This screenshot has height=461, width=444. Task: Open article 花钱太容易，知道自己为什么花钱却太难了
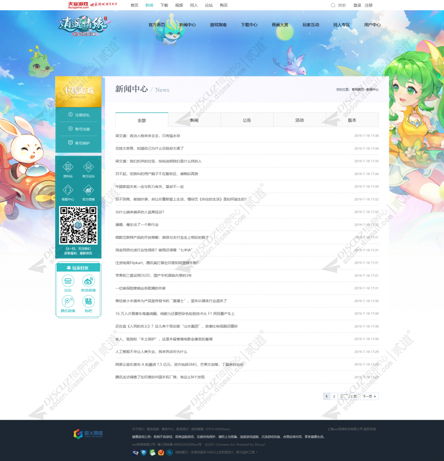click(150, 149)
